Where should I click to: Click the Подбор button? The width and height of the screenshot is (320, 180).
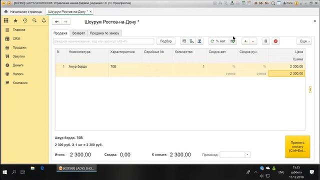(165, 41)
